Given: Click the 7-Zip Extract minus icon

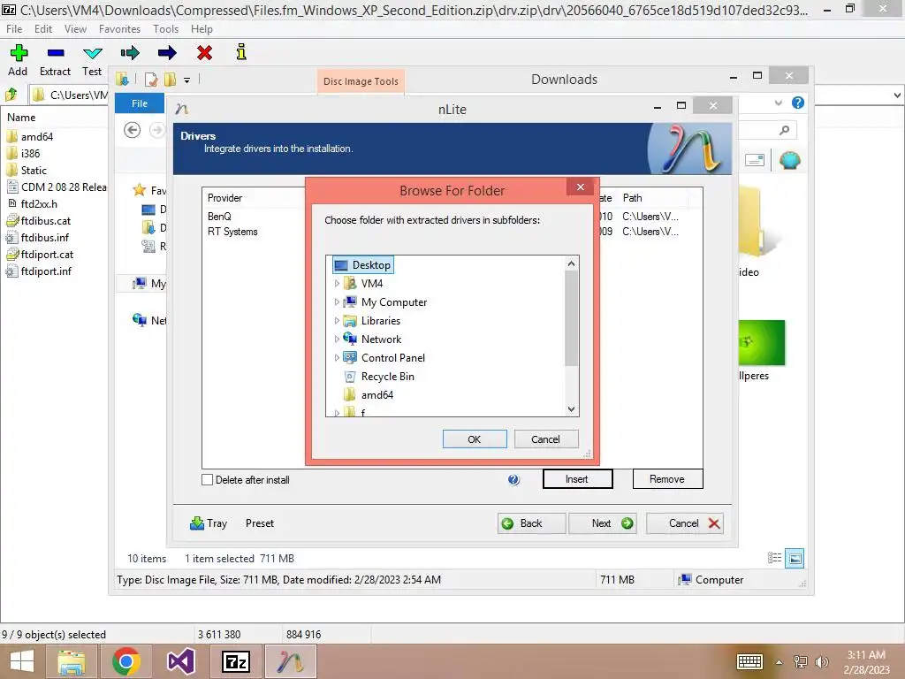Looking at the screenshot, I should pyautogui.click(x=56, y=53).
